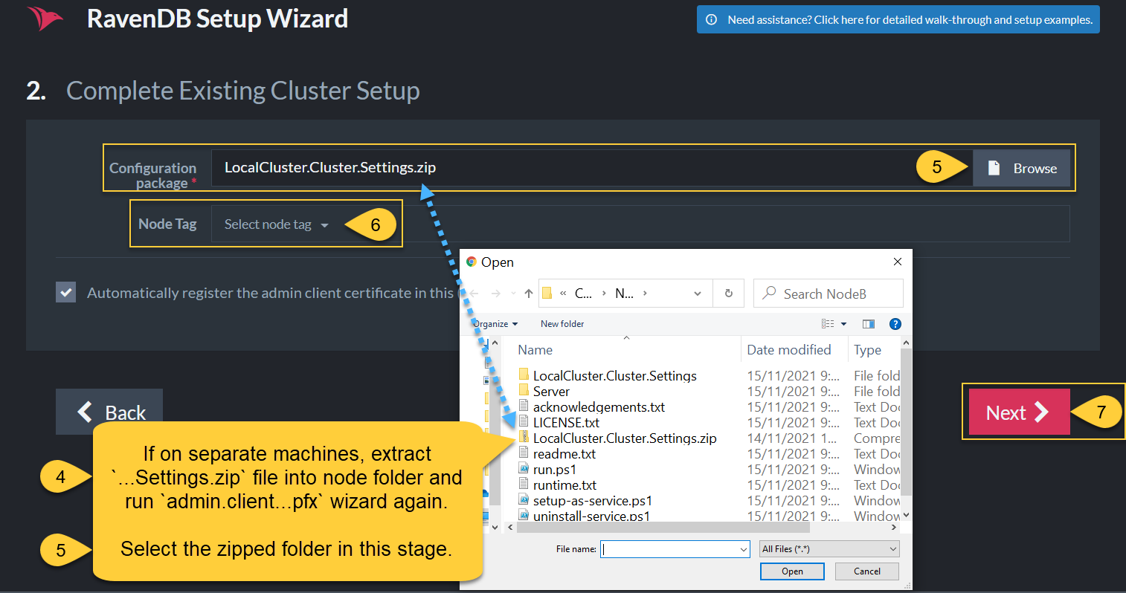Click the Compre... type cell for zip
The image size is (1126, 593).
tap(876, 438)
